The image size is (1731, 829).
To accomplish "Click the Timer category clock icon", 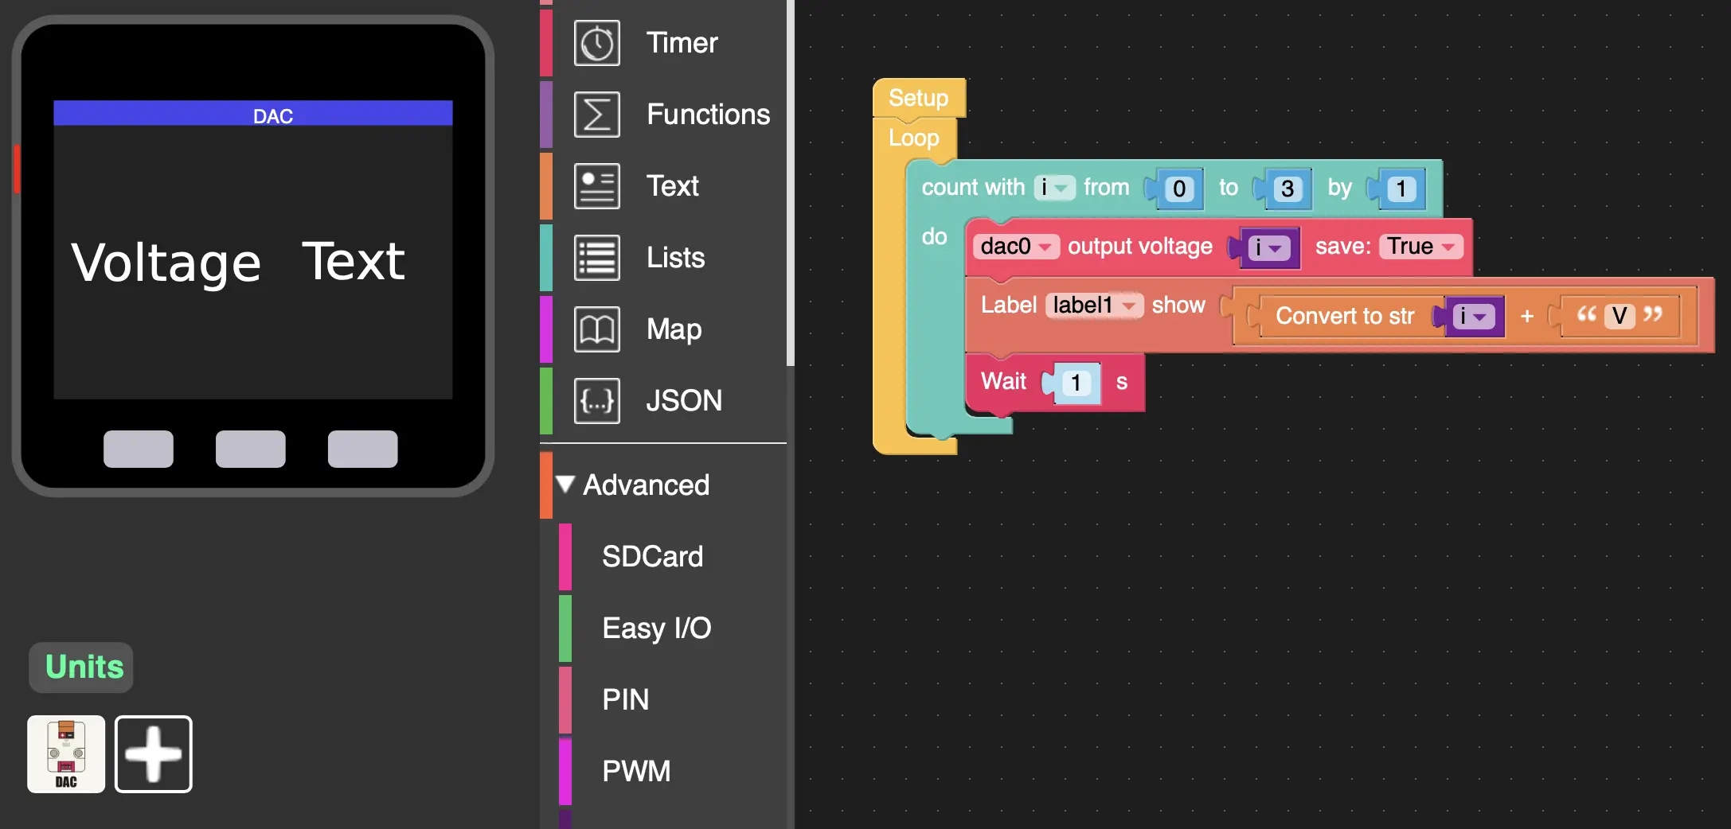I will [x=596, y=43].
